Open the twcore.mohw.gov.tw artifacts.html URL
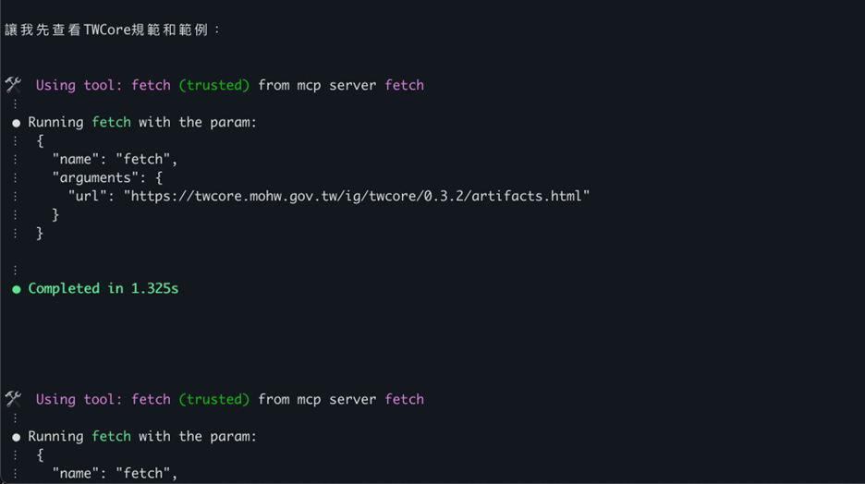The width and height of the screenshot is (865, 484). coord(356,196)
